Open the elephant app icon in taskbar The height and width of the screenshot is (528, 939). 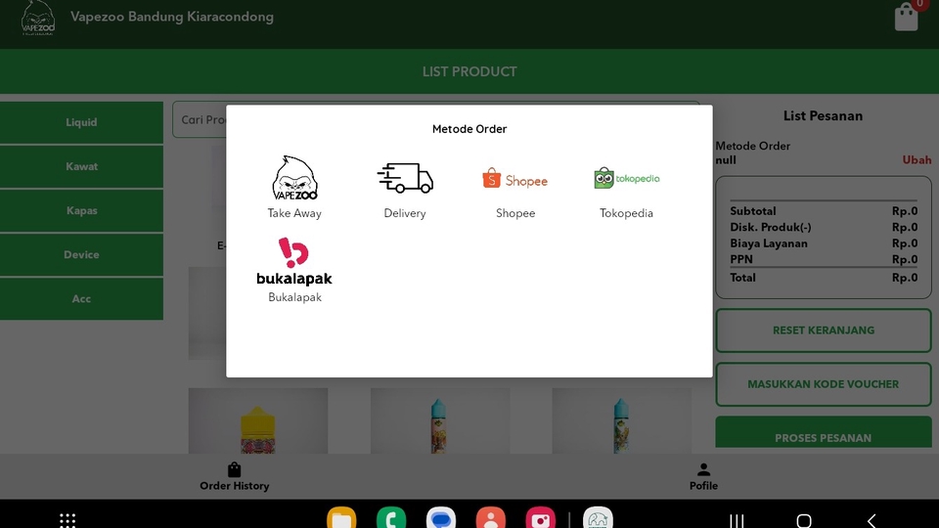click(x=598, y=518)
